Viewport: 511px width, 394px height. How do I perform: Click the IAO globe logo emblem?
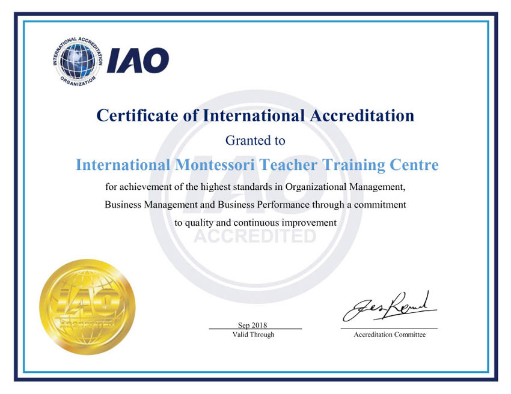(78, 61)
